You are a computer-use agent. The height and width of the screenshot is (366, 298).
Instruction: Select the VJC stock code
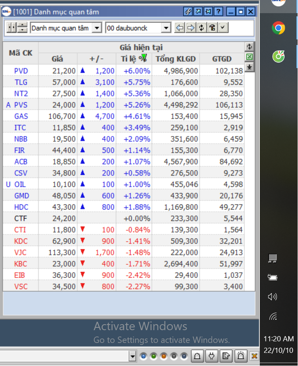click(20, 252)
